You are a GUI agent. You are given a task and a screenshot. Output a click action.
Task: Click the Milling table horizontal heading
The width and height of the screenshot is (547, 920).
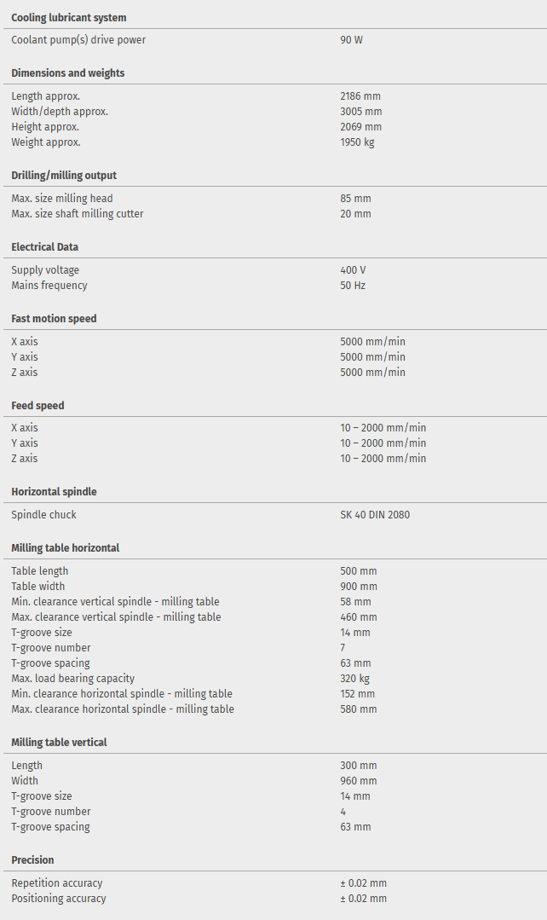(x=65, y=548)
